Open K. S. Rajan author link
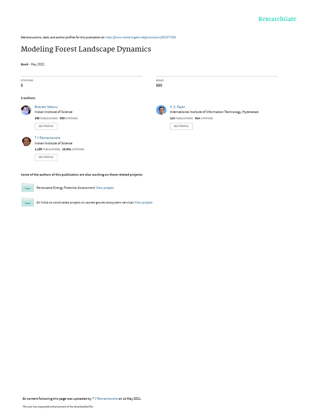Image resolution: width=312 pixels, height=416 pixels. tap(178, 107)
